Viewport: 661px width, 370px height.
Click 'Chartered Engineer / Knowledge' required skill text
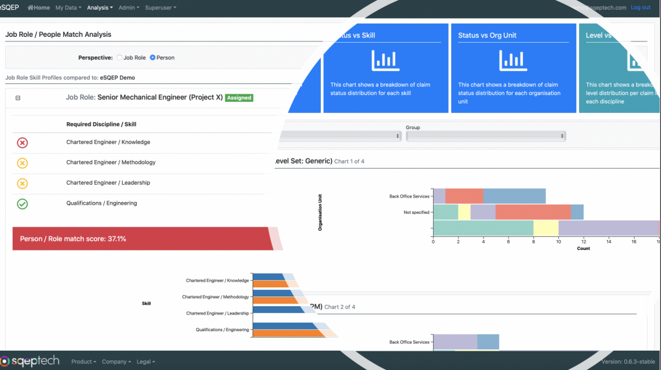[108, 142]
